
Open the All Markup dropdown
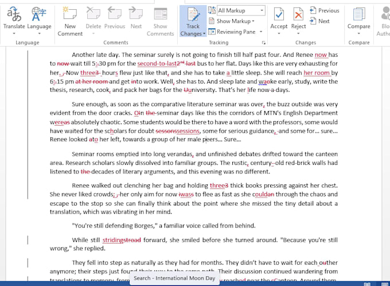click(x=262, y=10)
